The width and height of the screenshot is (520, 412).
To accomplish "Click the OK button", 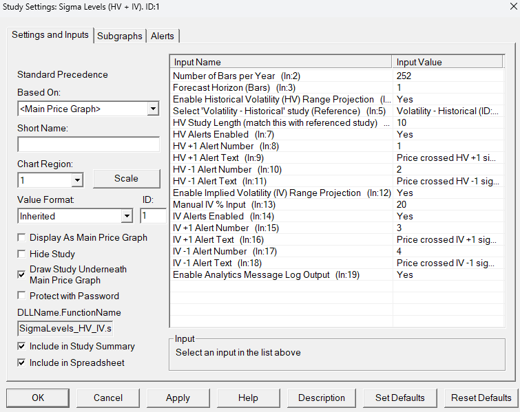I will point(38,398).
